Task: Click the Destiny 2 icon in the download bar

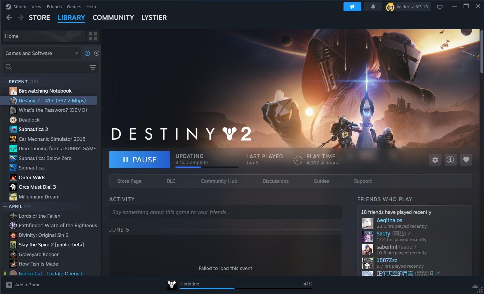Action: pyautogui.click(x=172, y=285)
